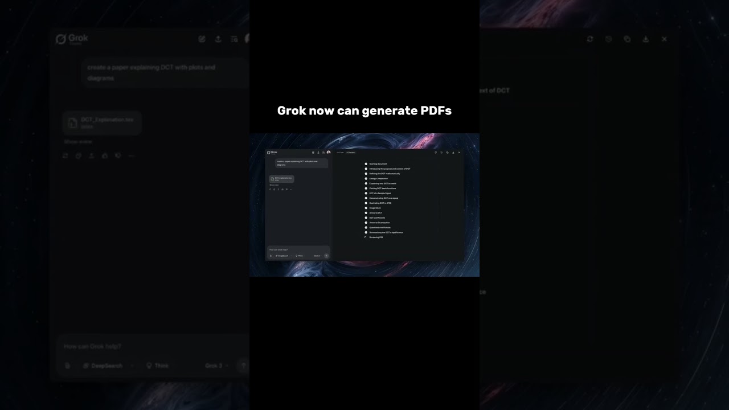Click user avatar in small Grok window
The width and height of the screenshot is (729, 410).
tap(329, 153)
